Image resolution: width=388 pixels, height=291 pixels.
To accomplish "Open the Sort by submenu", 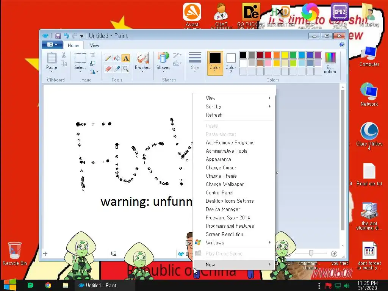I will (x=234, y=106).
